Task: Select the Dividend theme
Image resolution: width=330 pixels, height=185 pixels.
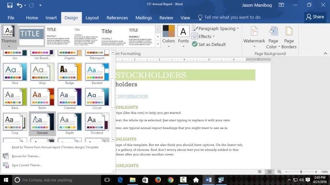Action: tap(97, 124)
